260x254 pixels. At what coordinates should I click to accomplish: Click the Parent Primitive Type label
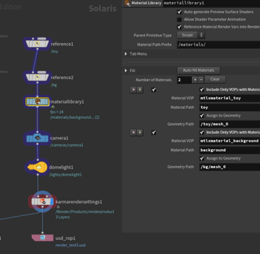[x=153, y=35]
